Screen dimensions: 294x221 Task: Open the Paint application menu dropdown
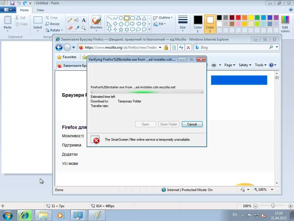pyautogui.click(x=8, y=10)
